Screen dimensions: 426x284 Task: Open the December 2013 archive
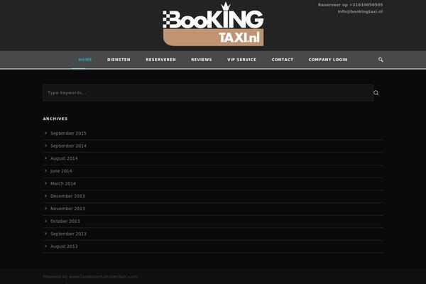[x=67, y=196]
